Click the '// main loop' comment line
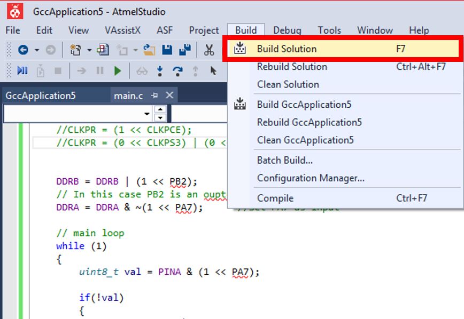Screen dimensions: 464x319 [90, 233]
